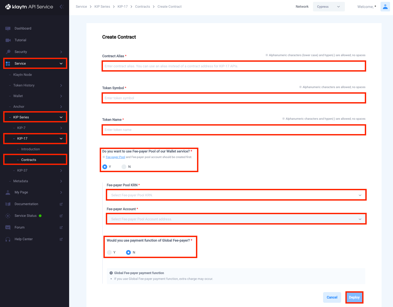Select Y for Global Fee-payer payment
393x307 pixels.
[x=109, y=252]
